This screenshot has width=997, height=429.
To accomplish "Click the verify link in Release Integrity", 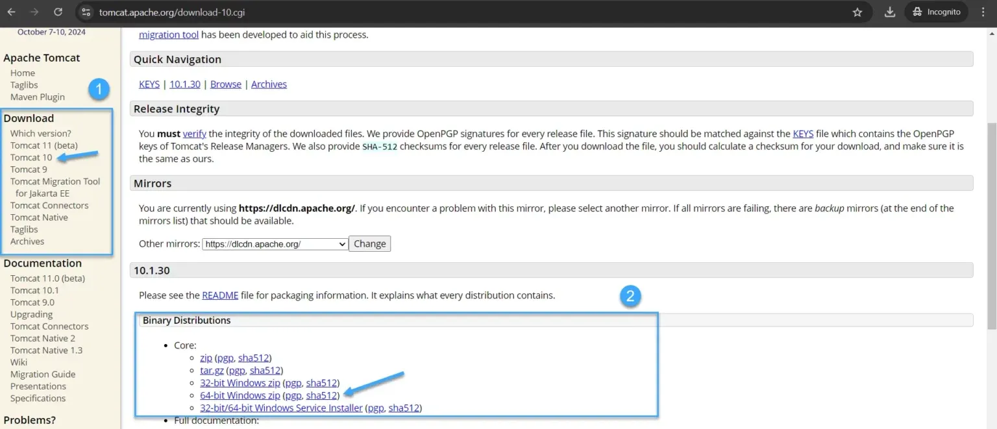I will pyautogui.click(x=195, y=134).
